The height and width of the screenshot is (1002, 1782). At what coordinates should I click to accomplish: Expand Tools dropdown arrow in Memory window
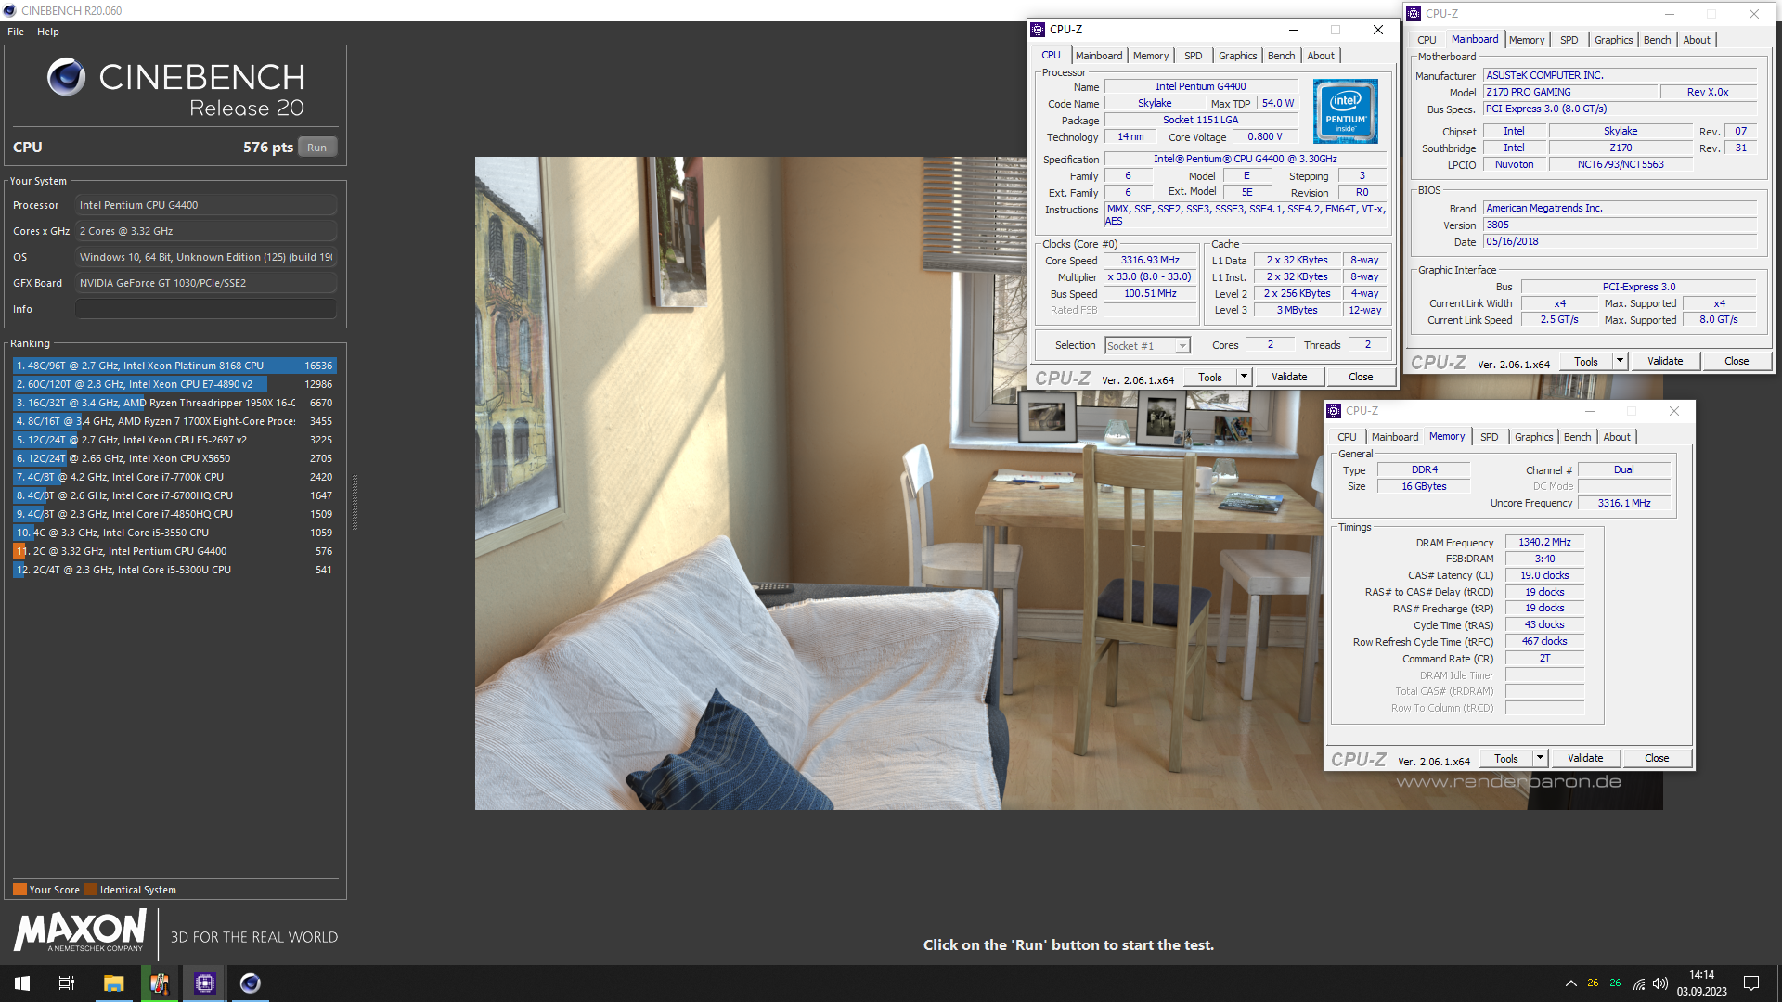pos(1541,758)
